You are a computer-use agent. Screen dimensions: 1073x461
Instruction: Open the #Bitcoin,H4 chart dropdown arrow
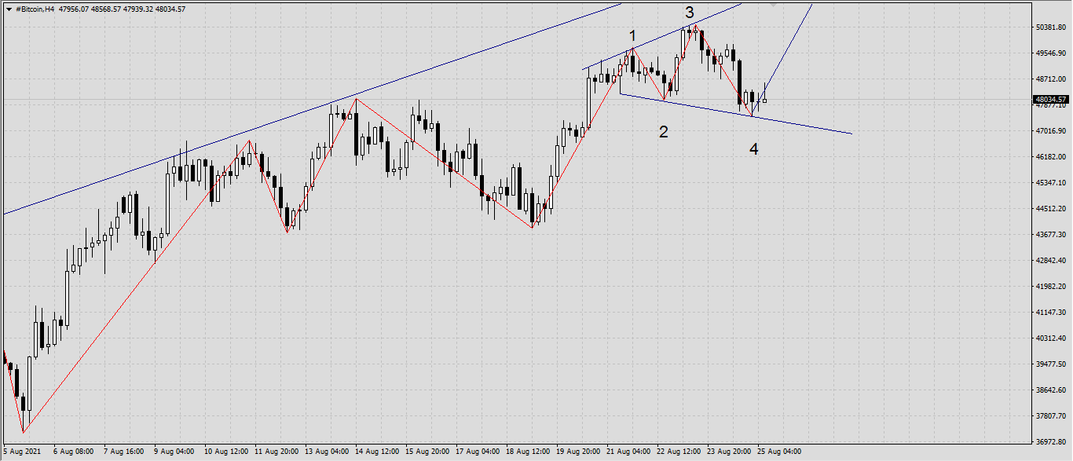tap(9, 9)
